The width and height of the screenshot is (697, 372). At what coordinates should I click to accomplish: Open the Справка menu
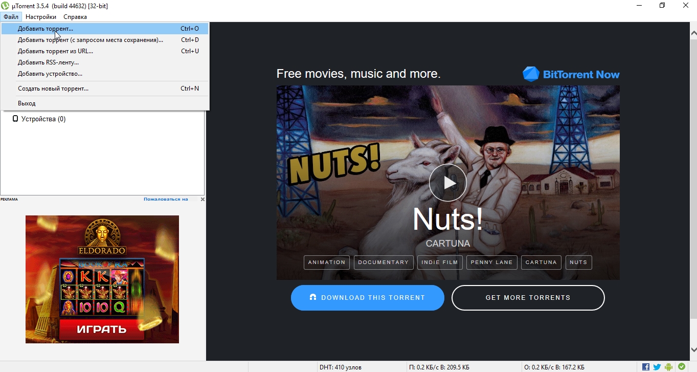pos(75,17)
